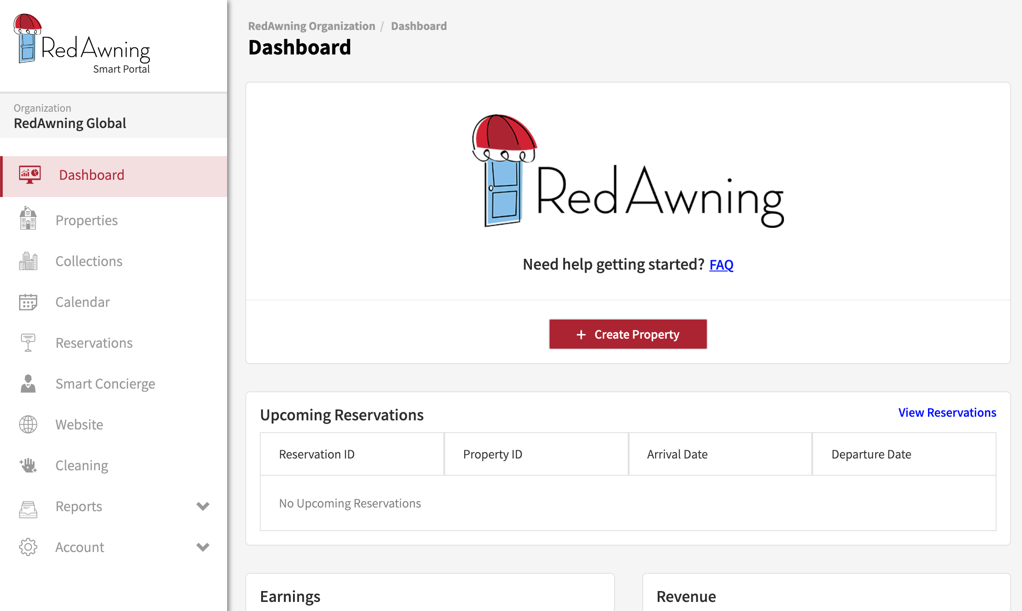Click the RedAwning Smart Portal logo
The width and height of the screenshot is (1022, 611).
click(x=82, y=44)
